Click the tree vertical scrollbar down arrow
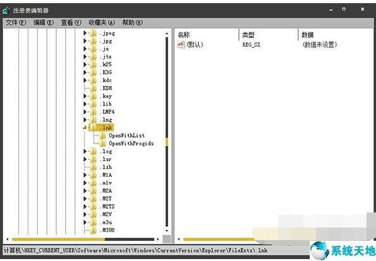The width and height of the screenshot is (376, 261). [167, 231]
